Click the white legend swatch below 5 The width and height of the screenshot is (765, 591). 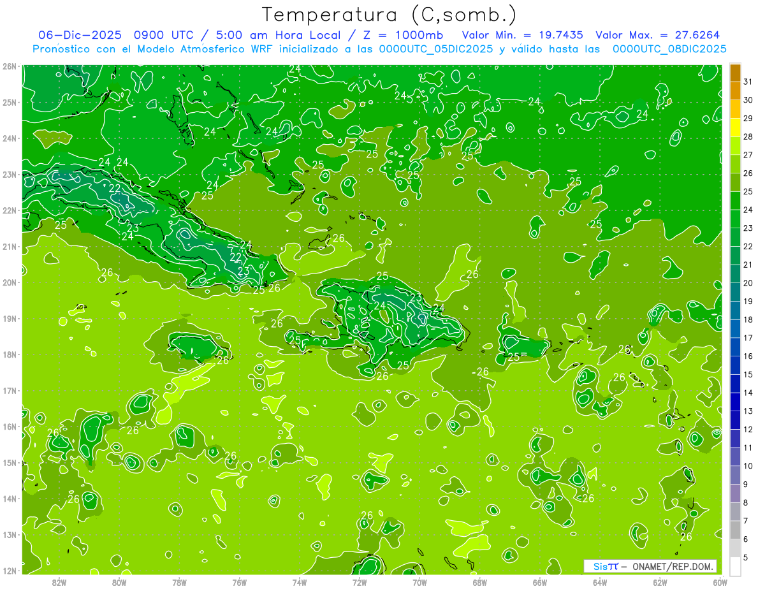735,566
